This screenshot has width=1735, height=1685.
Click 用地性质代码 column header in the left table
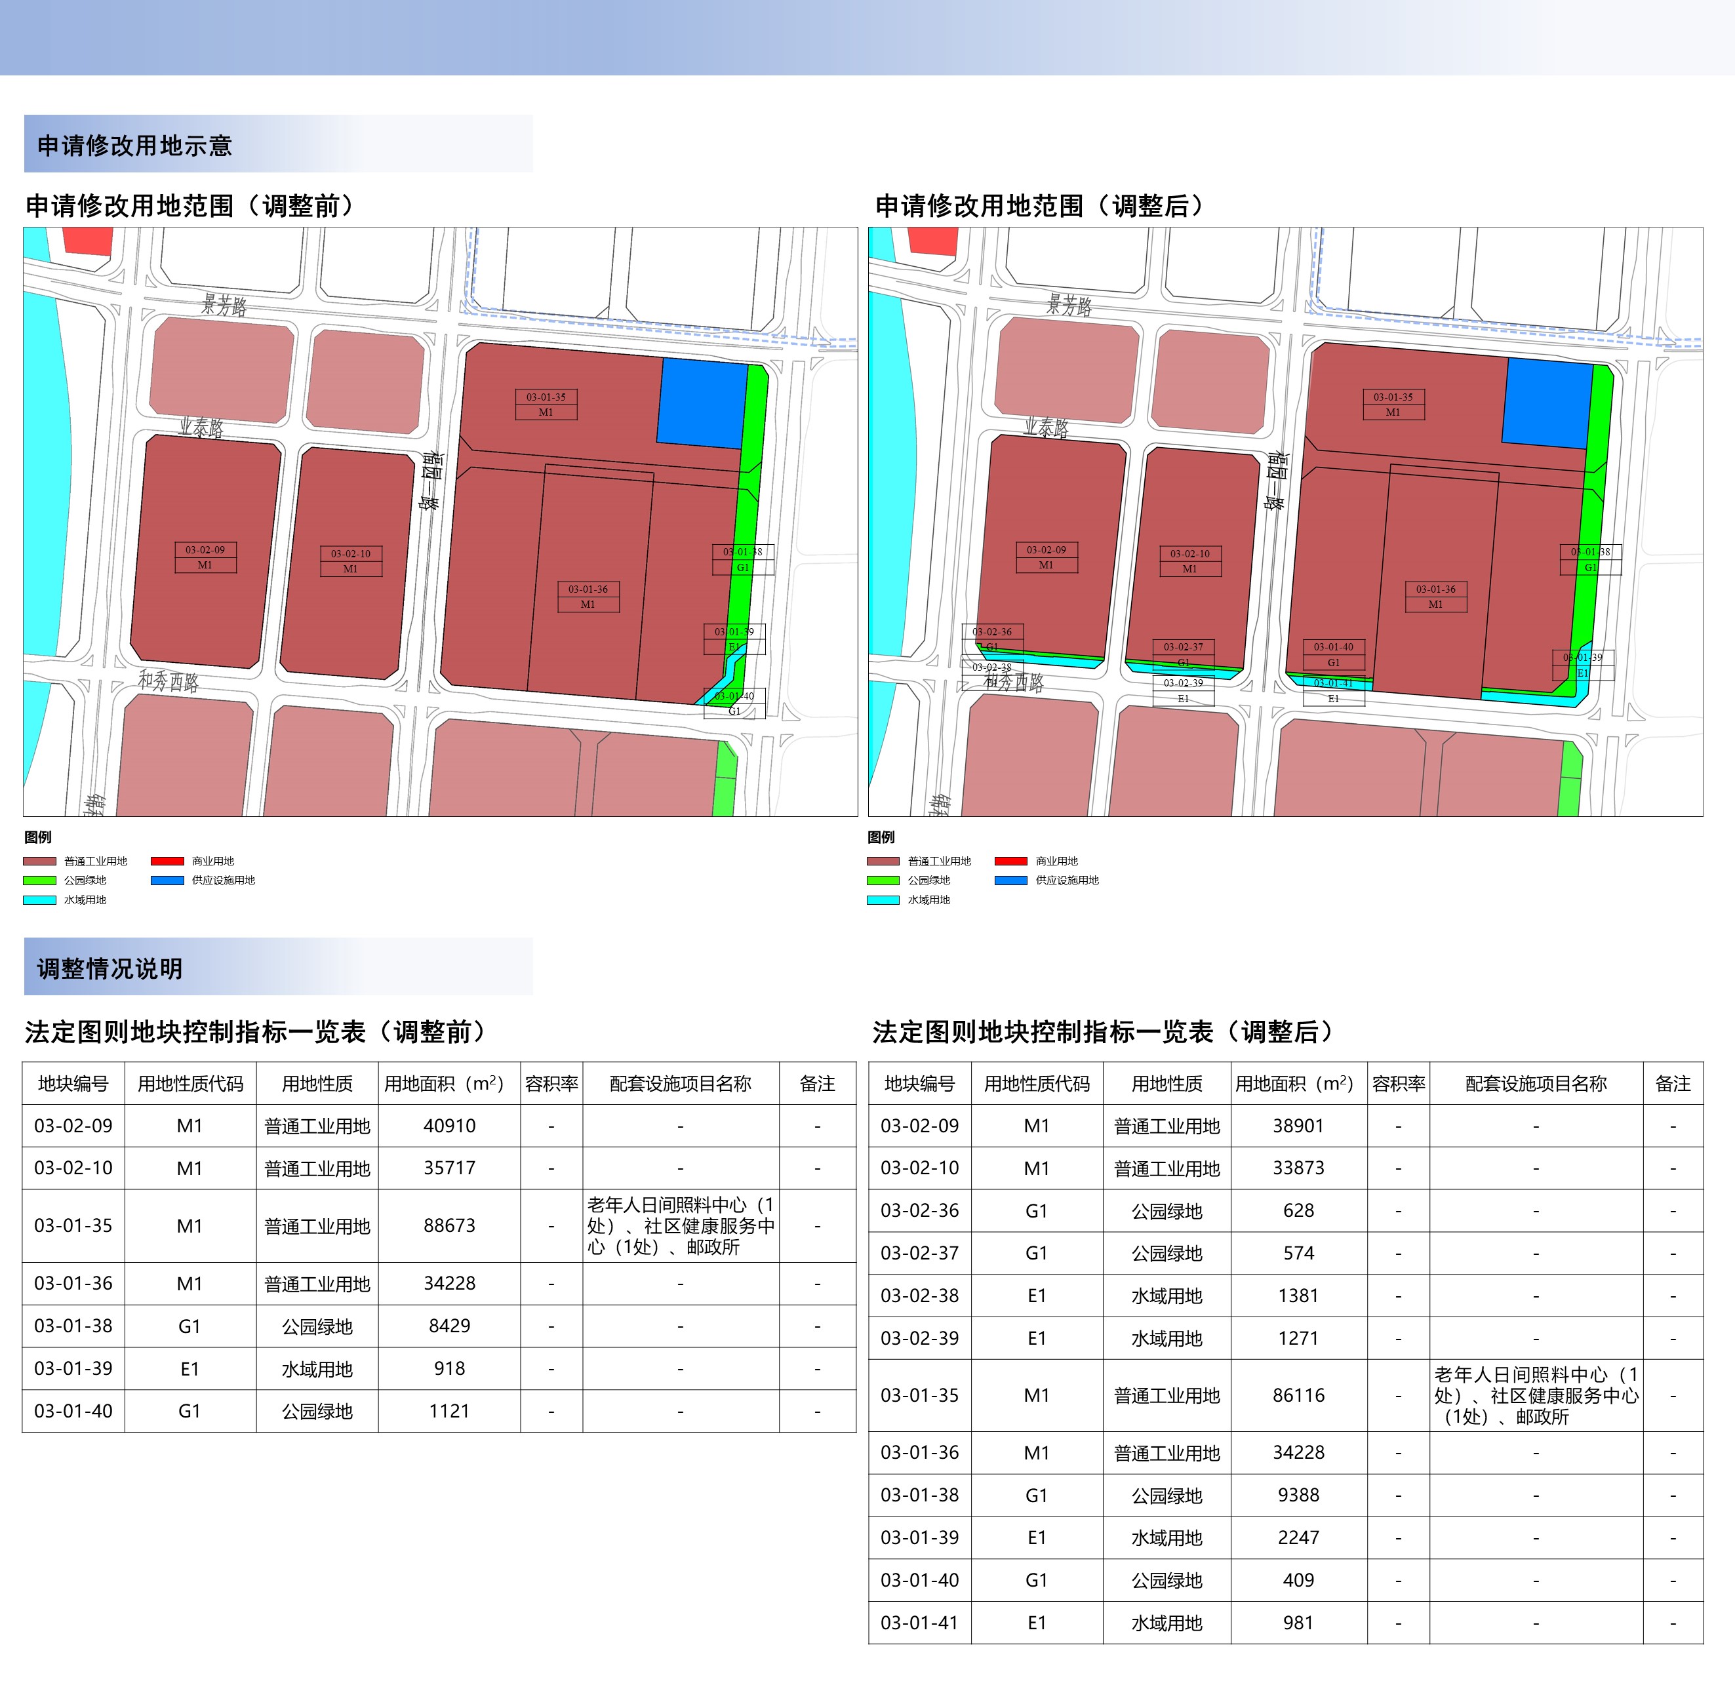(x=190, y=1083)
